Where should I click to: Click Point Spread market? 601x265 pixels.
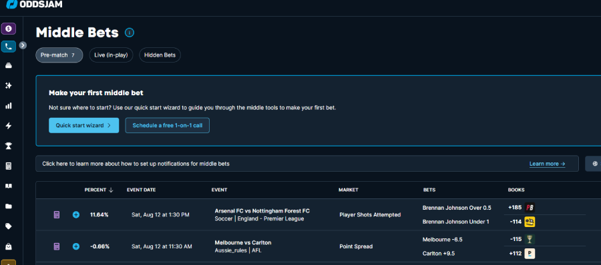[356, 246]
